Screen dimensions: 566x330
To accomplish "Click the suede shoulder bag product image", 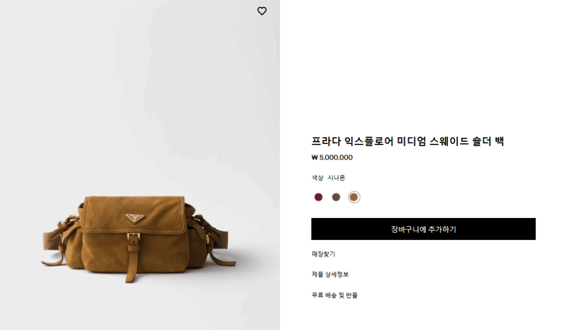I will click(139, 239).
